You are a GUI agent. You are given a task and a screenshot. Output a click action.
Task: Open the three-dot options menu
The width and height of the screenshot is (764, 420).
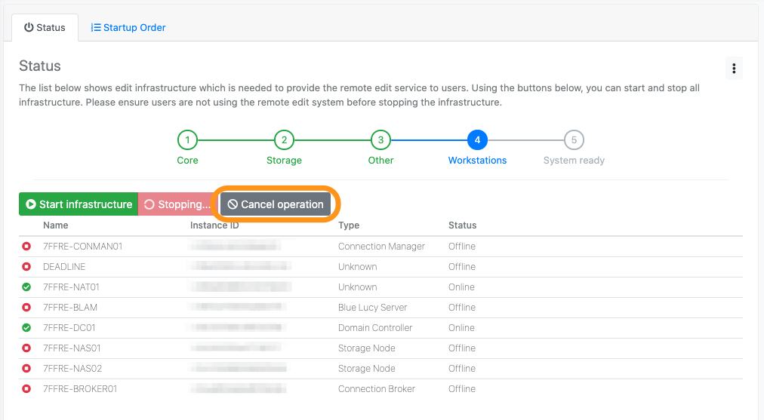coord(734,68)
